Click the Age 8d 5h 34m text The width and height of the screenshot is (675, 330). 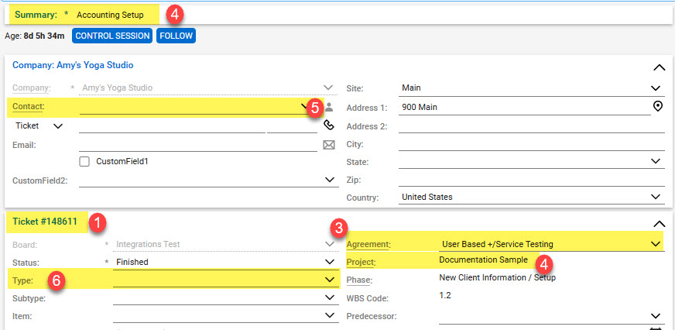34,36
